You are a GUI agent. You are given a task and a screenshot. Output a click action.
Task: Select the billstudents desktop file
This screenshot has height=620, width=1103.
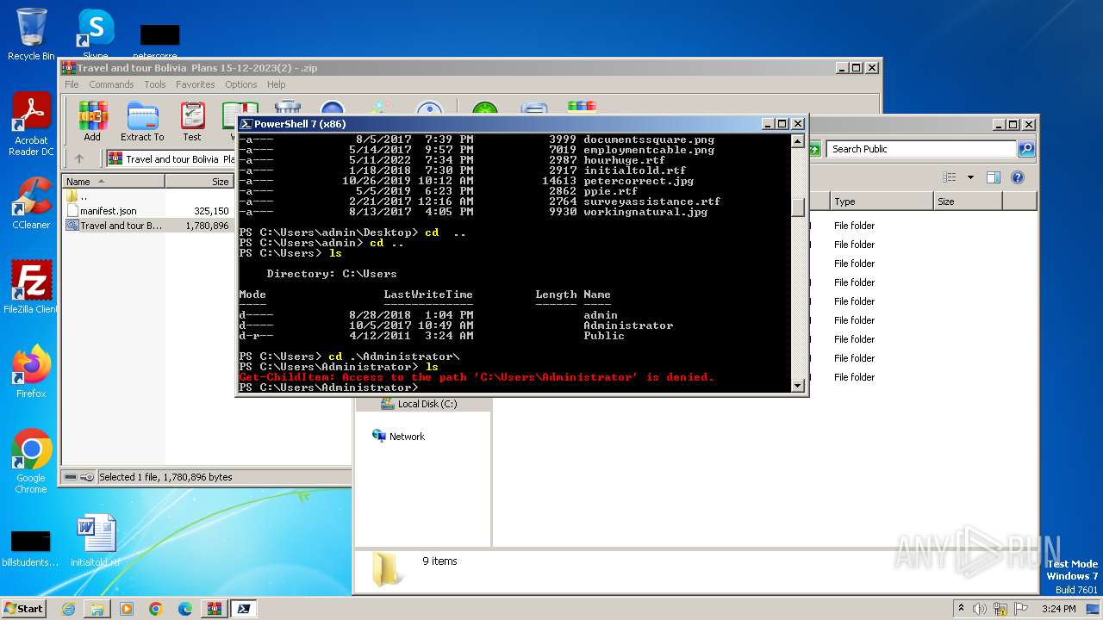click(31, 547)
